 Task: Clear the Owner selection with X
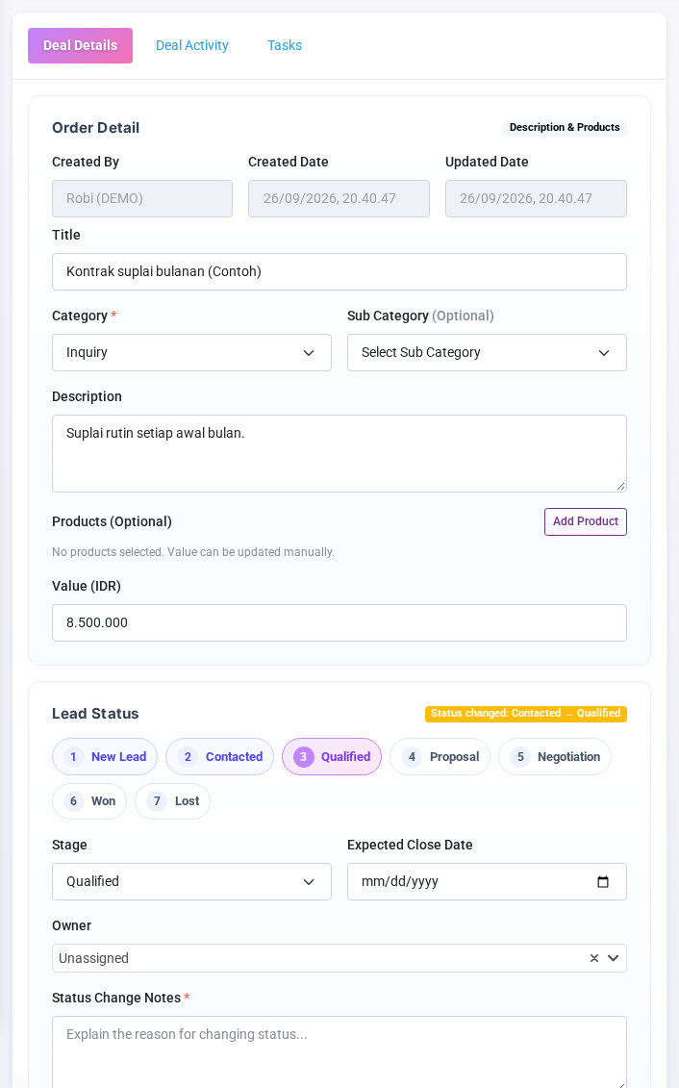pyautogui.click(x=594, y=958)
